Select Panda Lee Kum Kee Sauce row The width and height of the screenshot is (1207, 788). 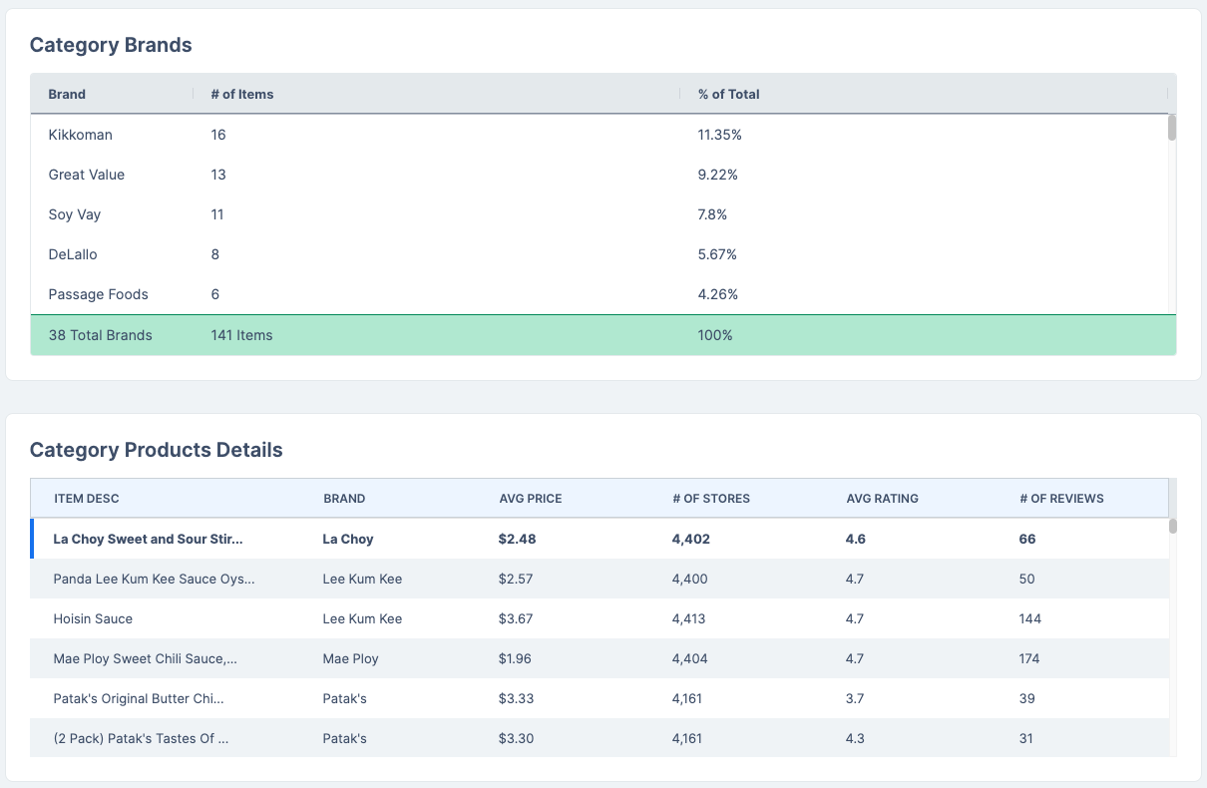[599, 579]
